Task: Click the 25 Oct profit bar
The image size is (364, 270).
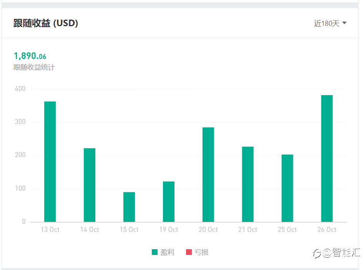Action: tap(288, 188)
